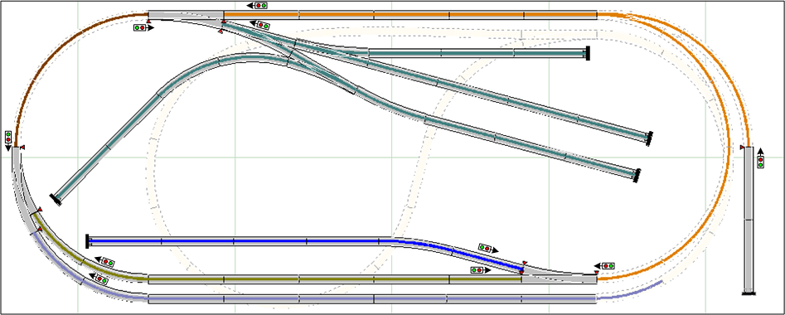Image resolution: width=785 pixels, height=315 pixels.
Task: Click the left-pointing signal above the bottom-right turnout
Action: pos(605,265)
